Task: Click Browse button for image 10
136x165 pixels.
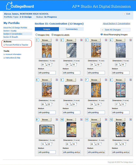Action: 70,120
